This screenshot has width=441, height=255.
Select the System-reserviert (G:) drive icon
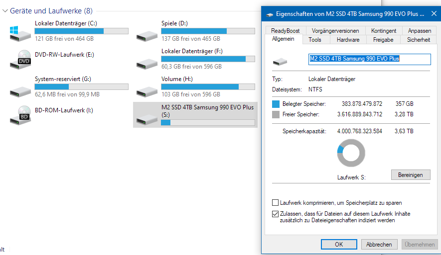coord(20,92)
